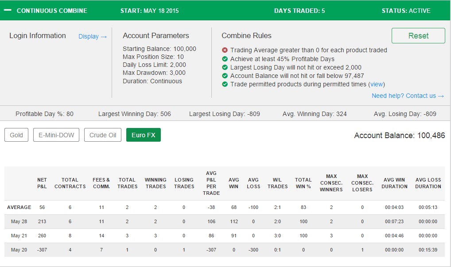This screenshot has width=451, height=267.
Task: Switch to the Crude Oil product tab
Action: click(103, 135)
